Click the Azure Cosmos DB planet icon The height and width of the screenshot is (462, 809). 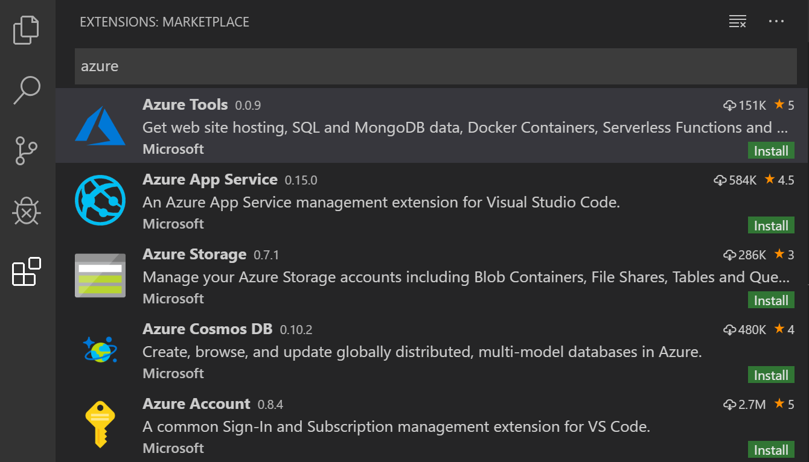click(100, 349)
